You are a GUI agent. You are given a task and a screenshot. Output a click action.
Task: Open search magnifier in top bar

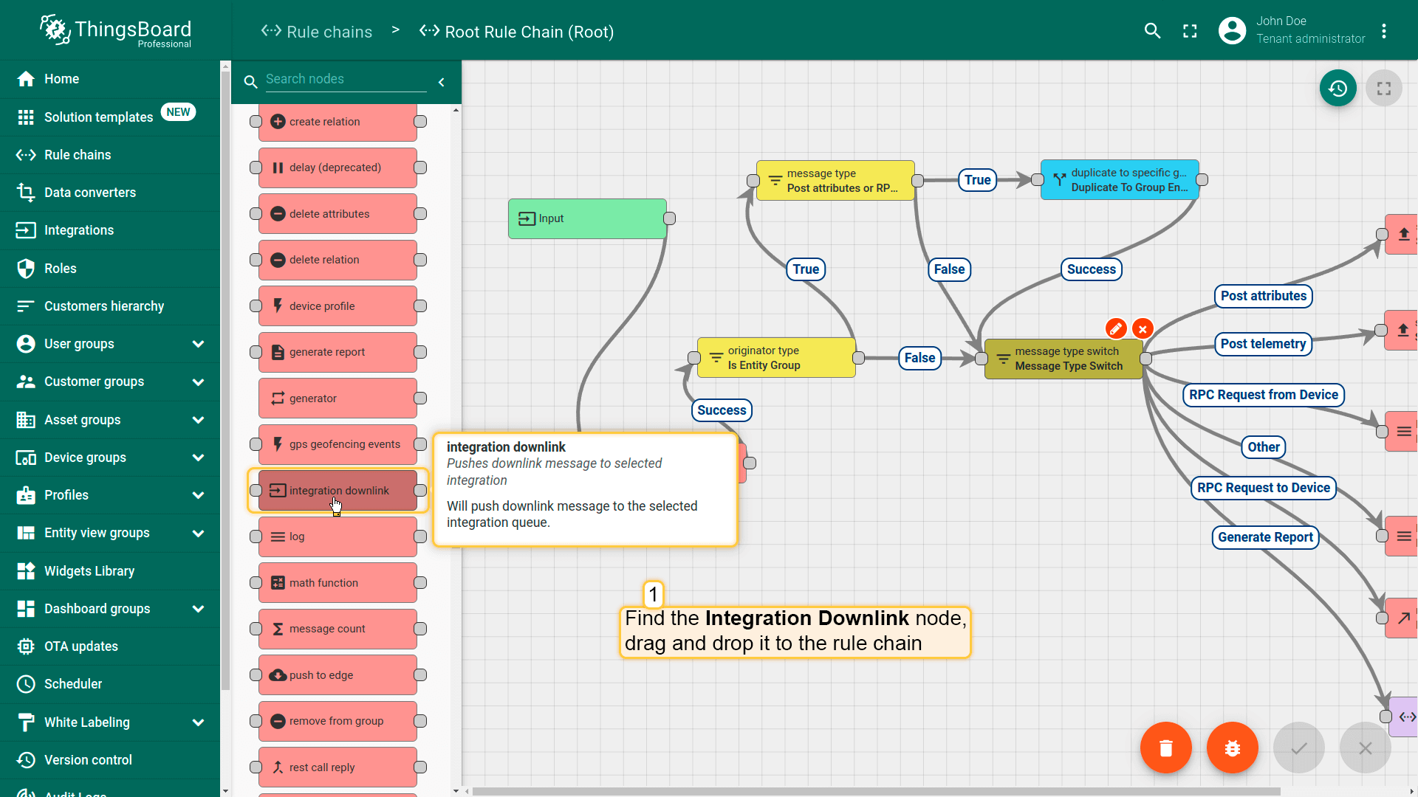coord(1152,31)
